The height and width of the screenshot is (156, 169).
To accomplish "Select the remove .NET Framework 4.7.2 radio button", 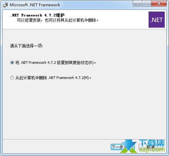I will pyautogui.click(x=12, y=78).
